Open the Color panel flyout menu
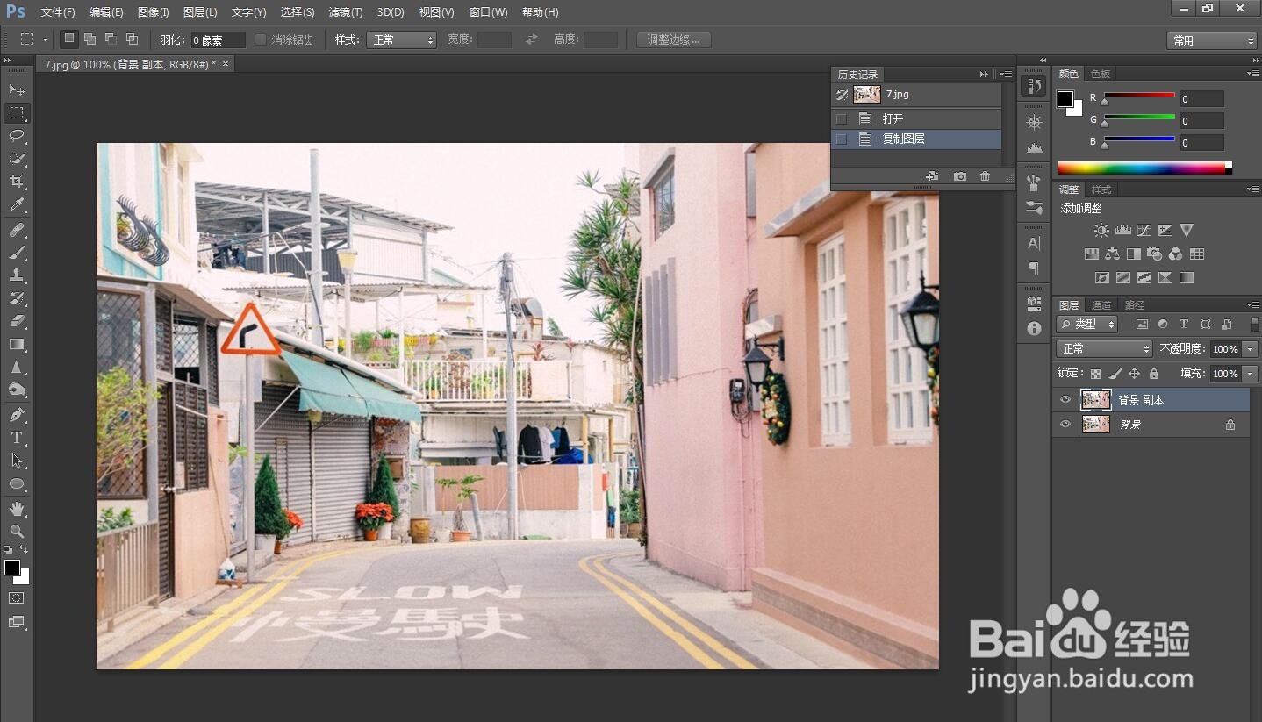This screenshot has height=722, width=1262. tap(1252, 74)
